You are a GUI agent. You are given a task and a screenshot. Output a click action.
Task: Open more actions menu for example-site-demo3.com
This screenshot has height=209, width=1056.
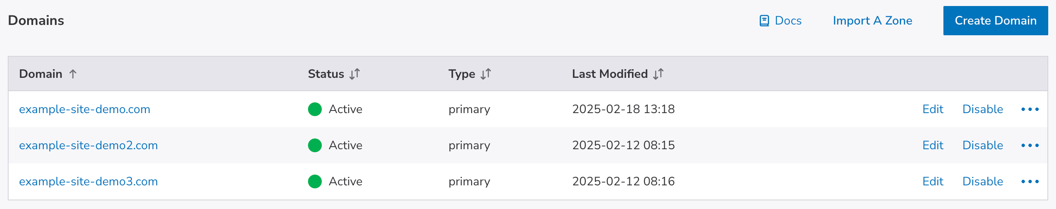pyautogui.click(x=1030, y=181)
